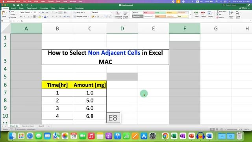Open Chrome from the Dock
The image size is (252, 142).
(165, 136)
